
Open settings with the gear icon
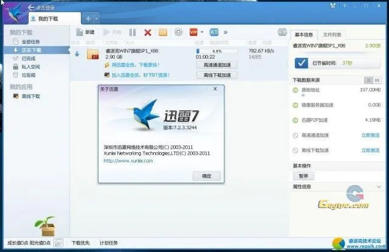[178, 32]
